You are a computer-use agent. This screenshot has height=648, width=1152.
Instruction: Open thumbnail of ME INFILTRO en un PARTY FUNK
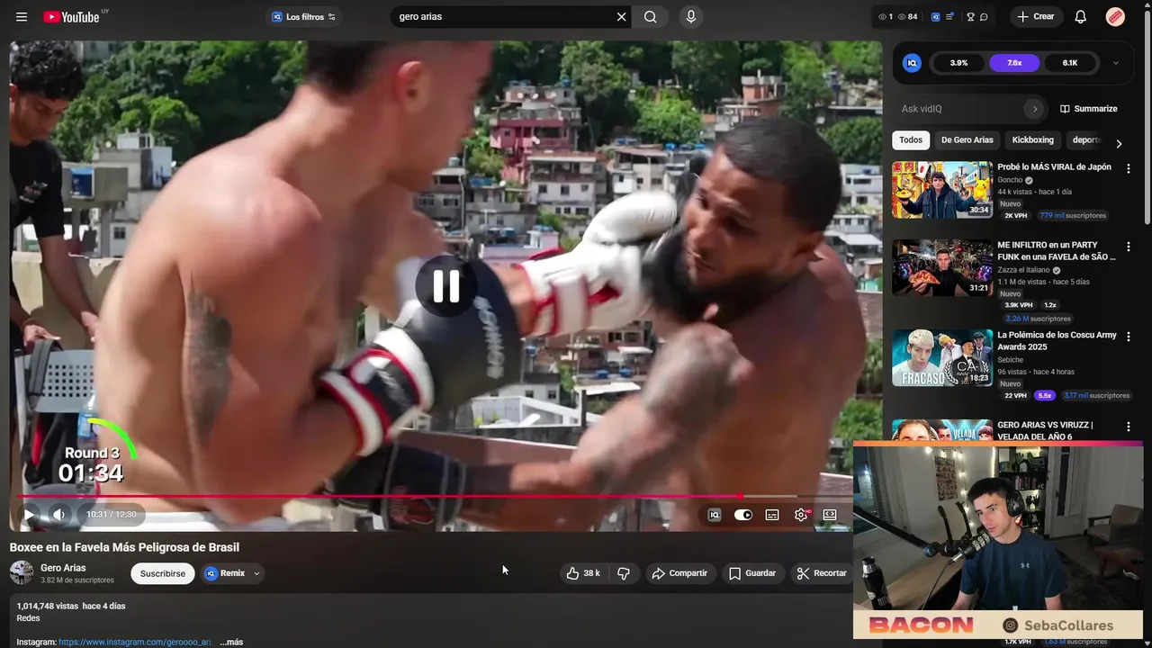942,267
